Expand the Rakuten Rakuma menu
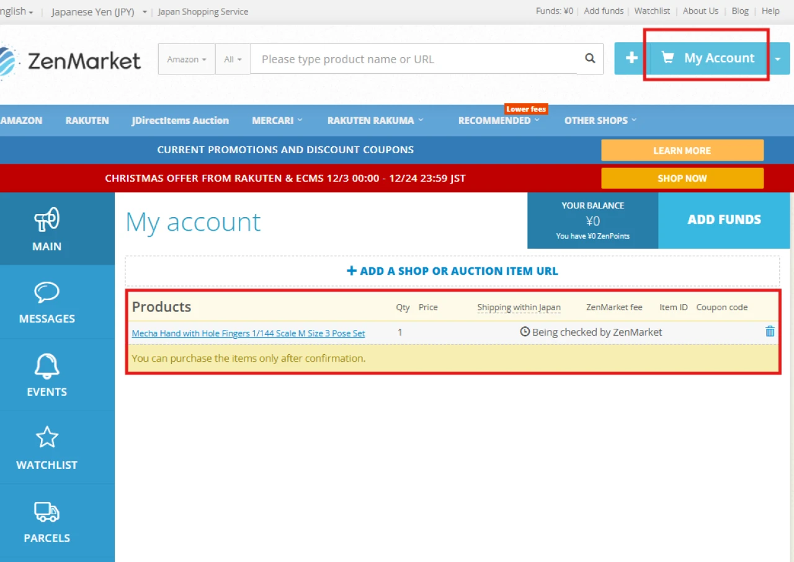Viewport: 794px width, 562px height. point(375,120)
